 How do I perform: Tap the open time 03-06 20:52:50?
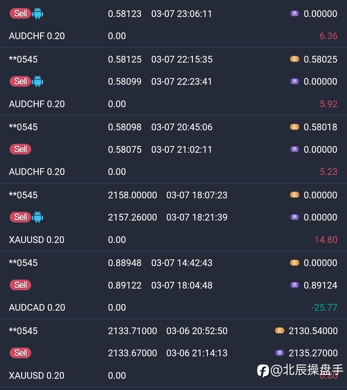(x=197, y=331)
